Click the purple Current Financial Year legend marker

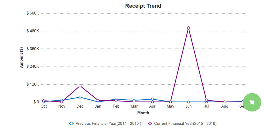tap(150, 124)
